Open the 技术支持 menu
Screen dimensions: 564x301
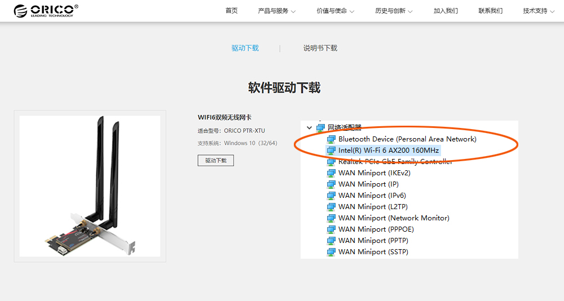coord(535,11)
